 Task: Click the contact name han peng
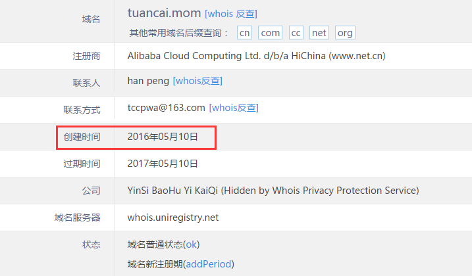[x=148, y=81]
